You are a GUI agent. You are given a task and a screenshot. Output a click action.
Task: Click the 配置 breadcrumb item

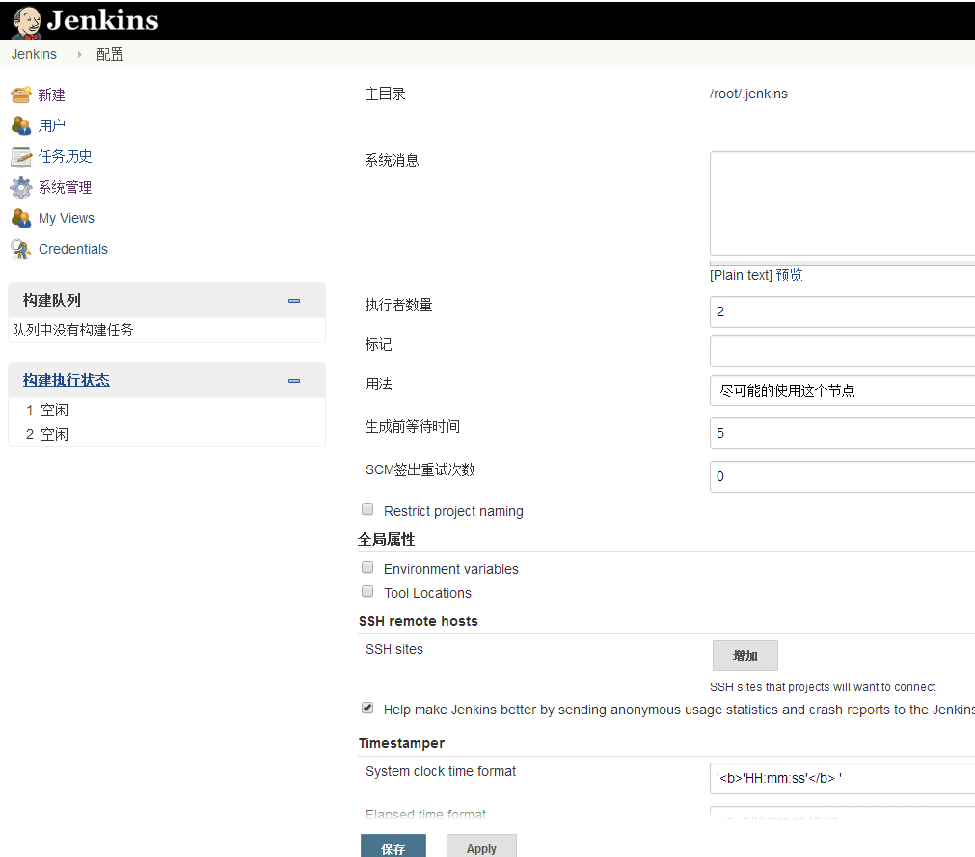point(110,54)
